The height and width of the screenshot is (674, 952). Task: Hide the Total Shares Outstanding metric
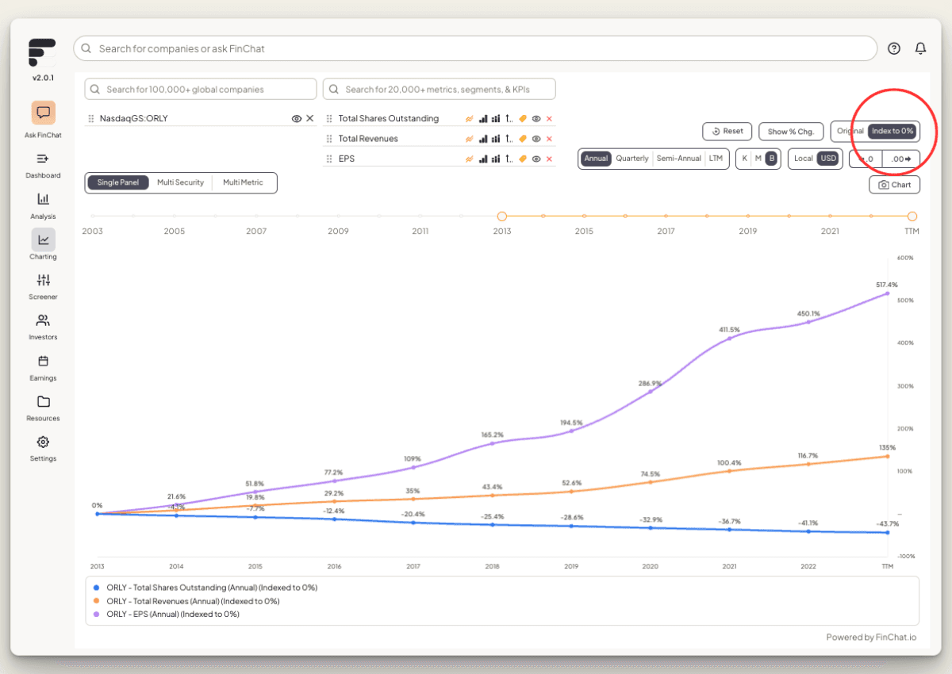(536, 119)
